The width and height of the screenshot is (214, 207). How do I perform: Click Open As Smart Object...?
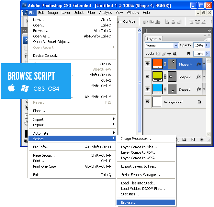click(x=72, y=42)
